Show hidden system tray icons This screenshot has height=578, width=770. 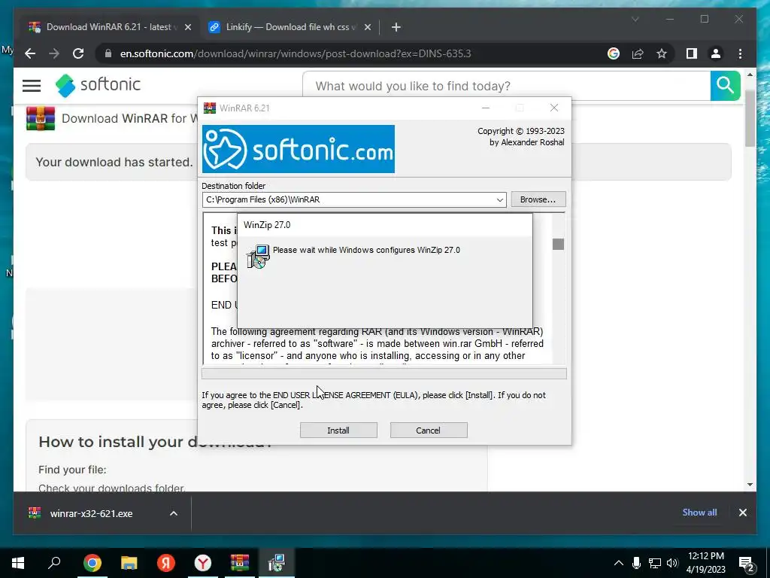click(618, 563)
